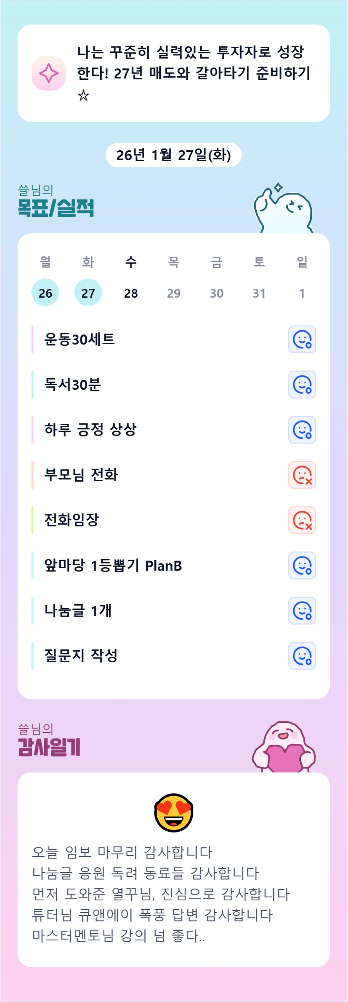
Task: Select Tuesday the 27th in the week row
Action: click(x=88, y=293)
